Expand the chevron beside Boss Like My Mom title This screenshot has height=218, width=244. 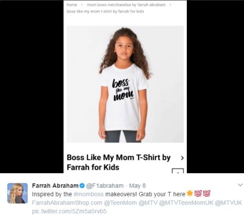click(x=183, y=158)
